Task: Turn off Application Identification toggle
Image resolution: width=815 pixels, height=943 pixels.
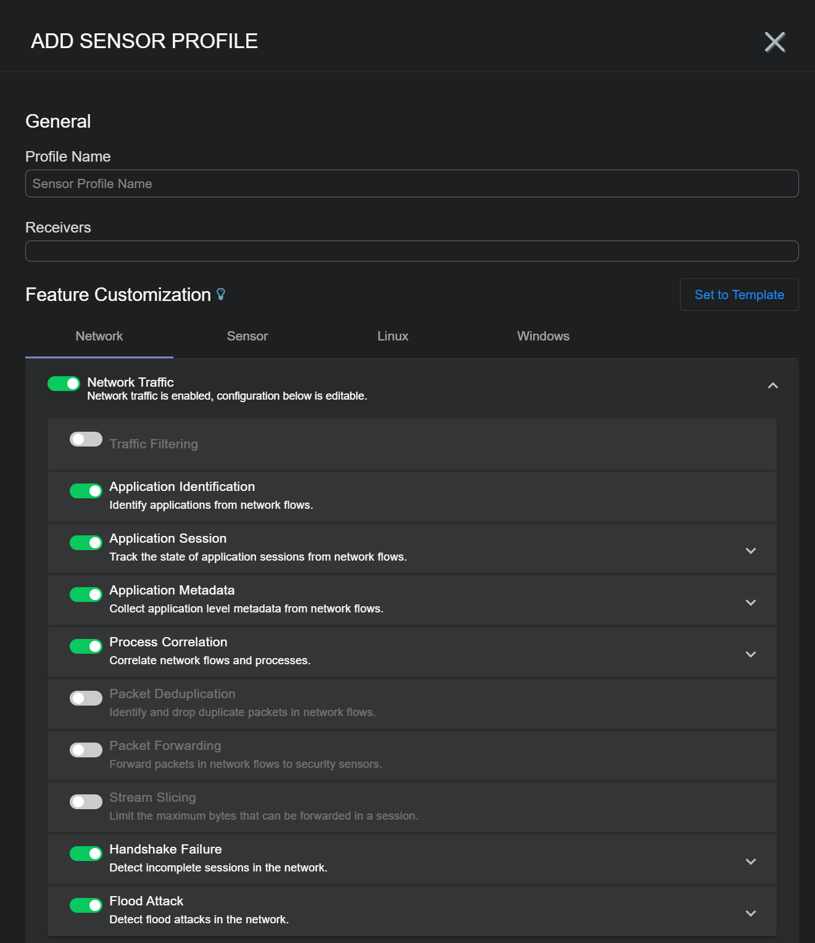Action: 86,491
